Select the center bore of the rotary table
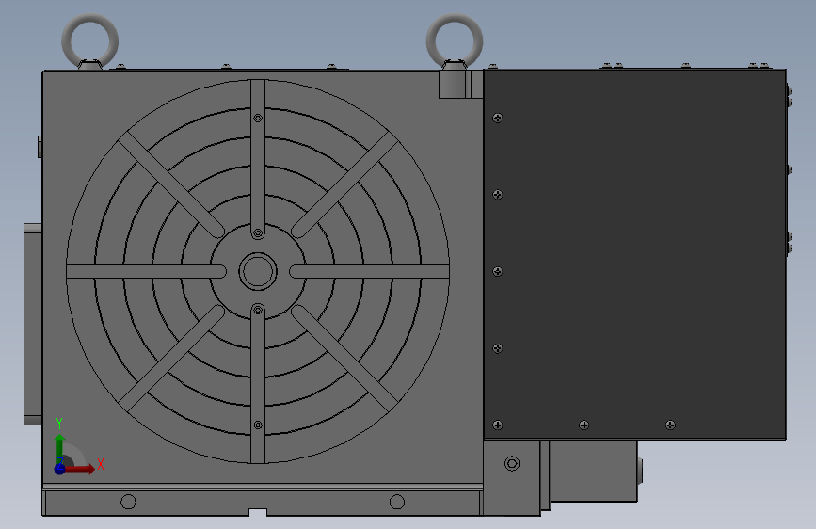This screenshot has width=816, height=529. pyautogui.click(x=258, y=271)
